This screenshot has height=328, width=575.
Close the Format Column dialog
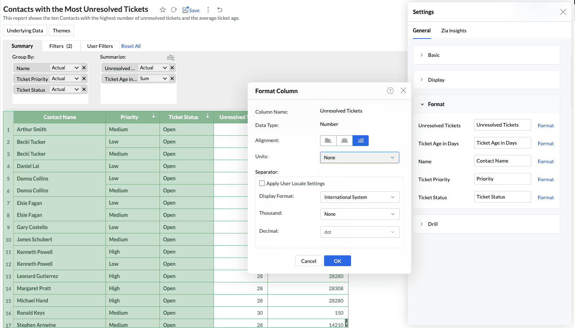point(403,91)
